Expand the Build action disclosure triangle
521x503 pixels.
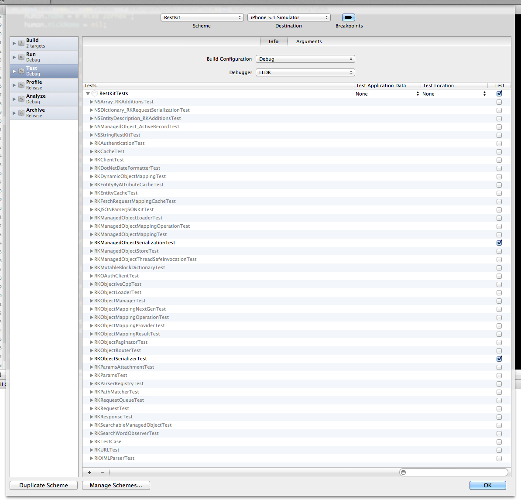point(14,43)
